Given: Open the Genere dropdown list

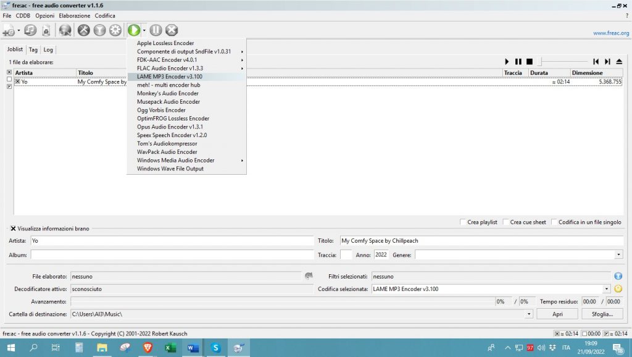Looking at the screenshot, I should (x=618, y=254).
